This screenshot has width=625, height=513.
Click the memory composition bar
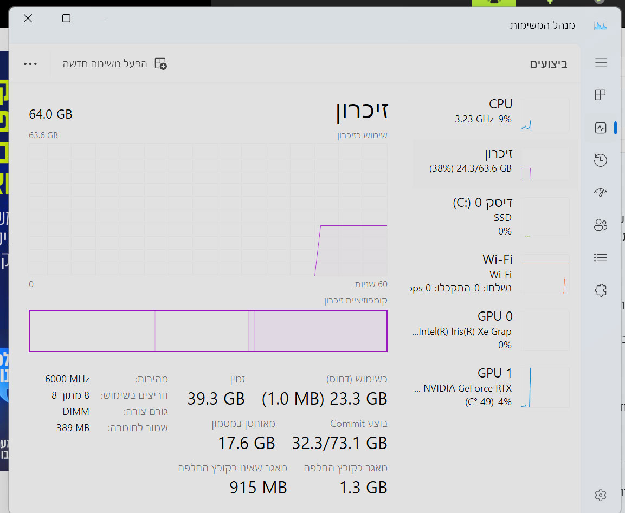click(x=208, y=331)
